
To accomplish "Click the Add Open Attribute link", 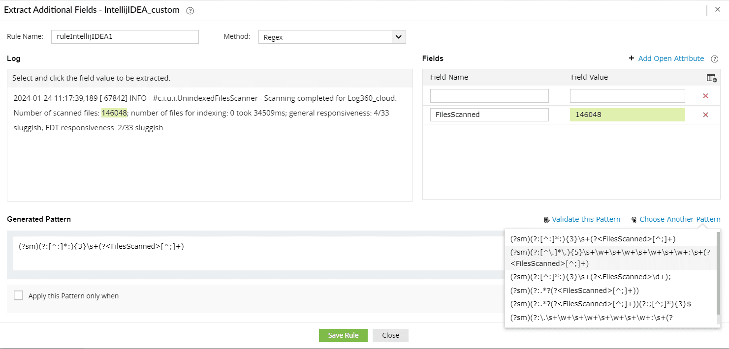I will 671,58.
